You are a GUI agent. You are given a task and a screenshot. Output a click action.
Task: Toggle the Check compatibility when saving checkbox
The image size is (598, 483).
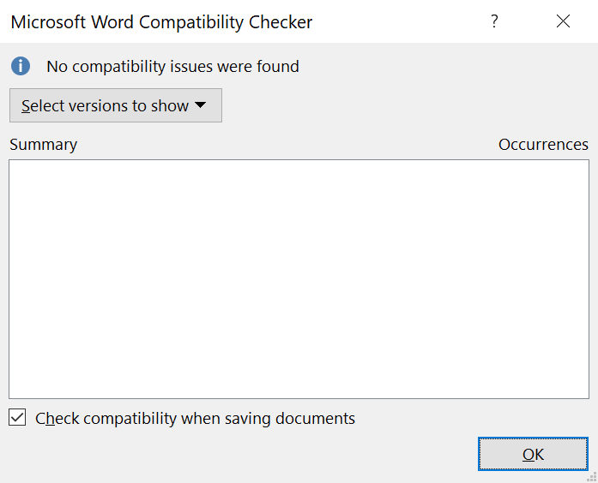[x=17, y=418]
